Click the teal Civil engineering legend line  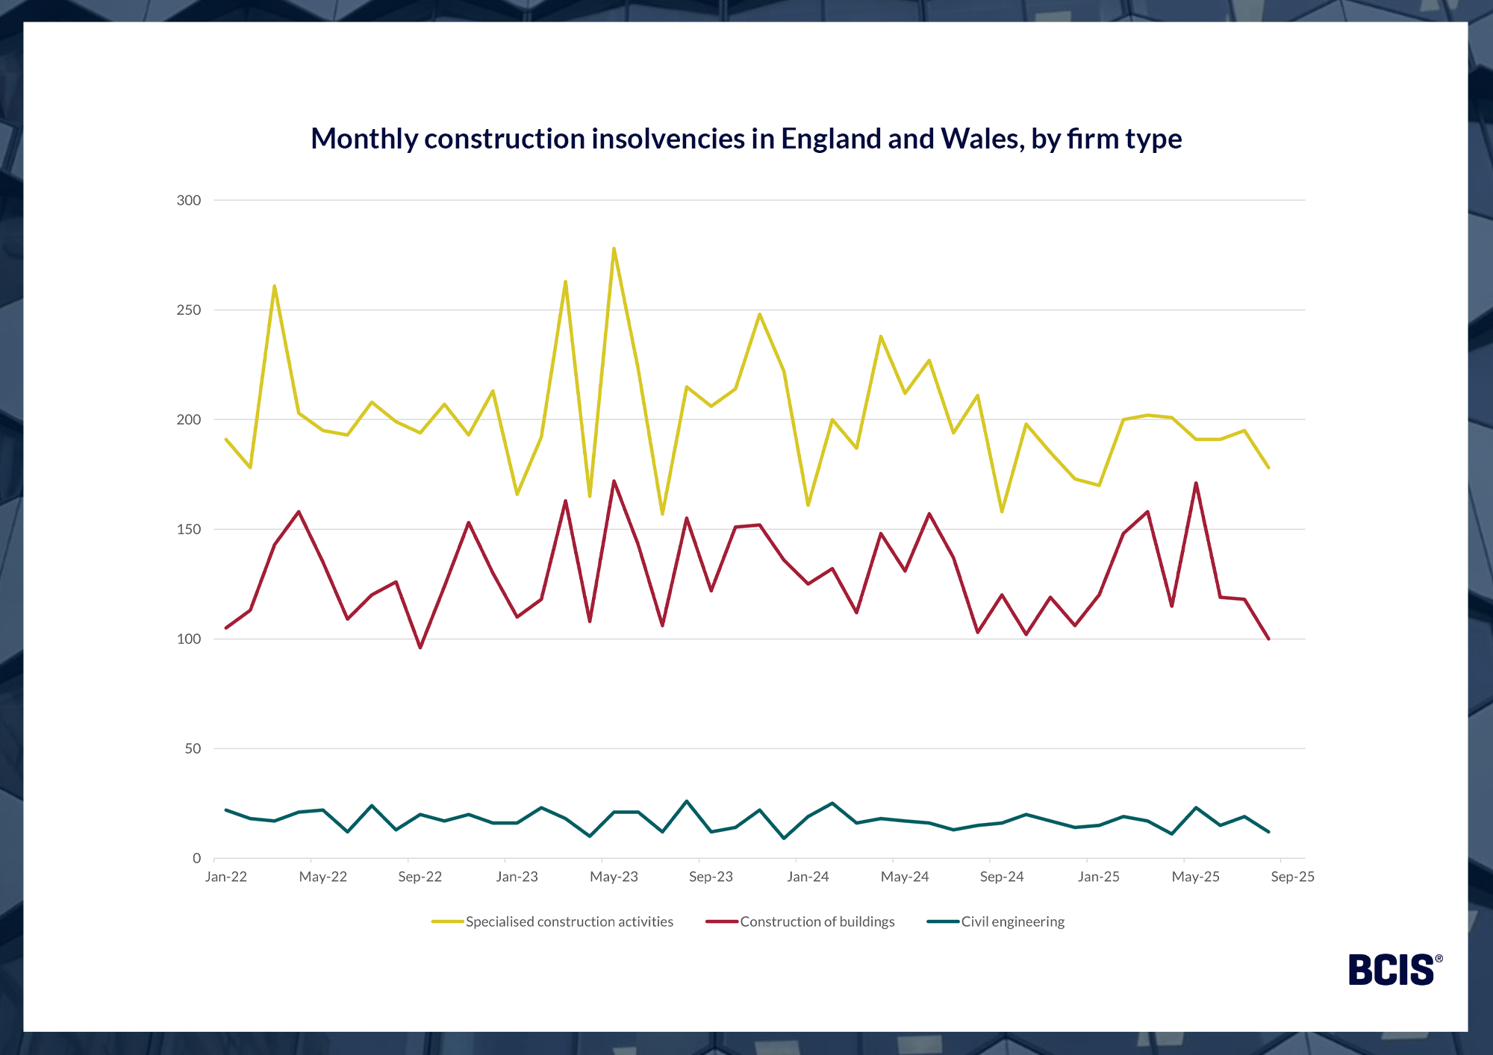pyautogui.click(x=942, y=921)
